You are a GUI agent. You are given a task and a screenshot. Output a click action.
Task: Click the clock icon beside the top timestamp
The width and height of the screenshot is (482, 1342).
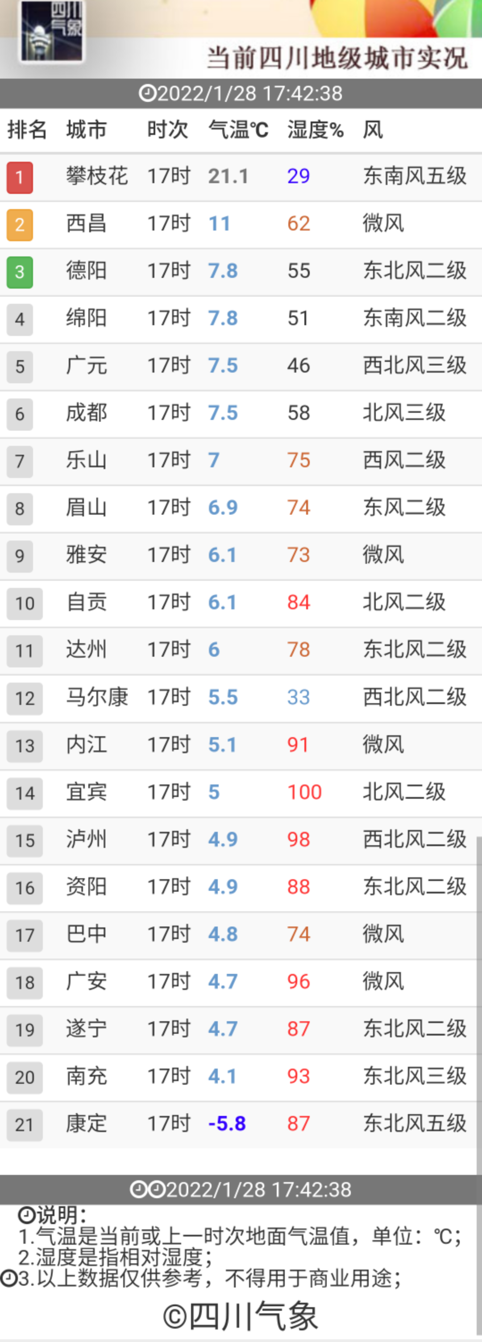pyautogui.click(x=147, y=94)
